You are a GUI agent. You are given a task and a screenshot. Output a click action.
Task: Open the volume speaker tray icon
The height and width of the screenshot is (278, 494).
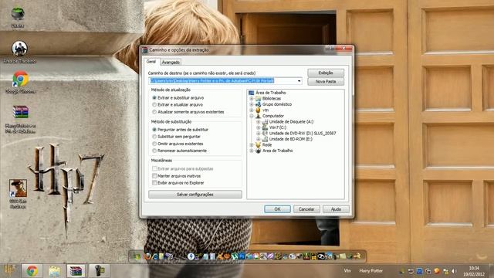point(454,271)
